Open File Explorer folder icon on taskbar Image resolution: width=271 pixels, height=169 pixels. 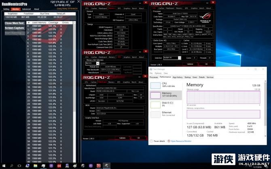36,166
